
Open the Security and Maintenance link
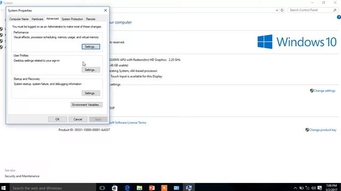tap(22, 176)
